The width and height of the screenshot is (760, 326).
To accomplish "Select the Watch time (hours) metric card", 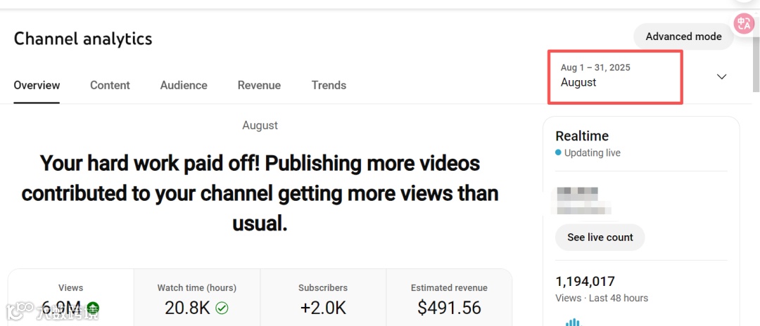I will 197,297.
